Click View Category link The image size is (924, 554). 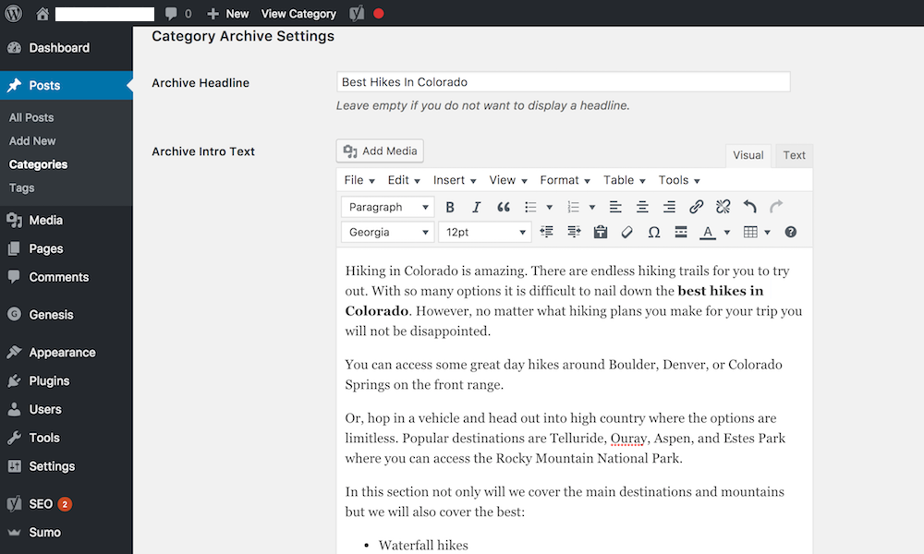[x=298, y=14]
